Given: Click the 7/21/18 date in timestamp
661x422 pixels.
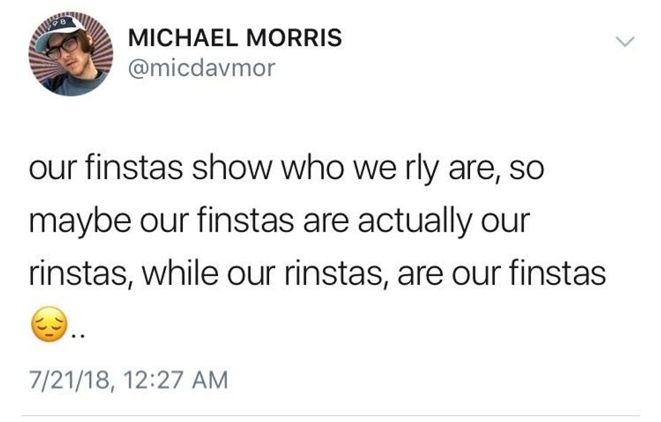Looking at the screenshot, I should [x=69, y=380].
